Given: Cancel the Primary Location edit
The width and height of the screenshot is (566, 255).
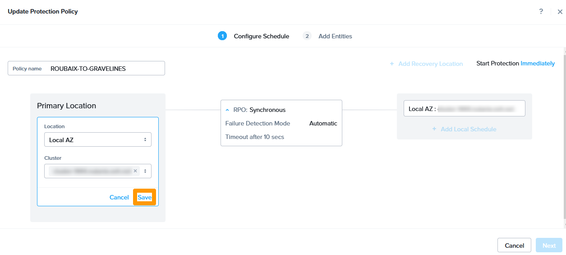Looking at the screenshot, I should [119, 197].
